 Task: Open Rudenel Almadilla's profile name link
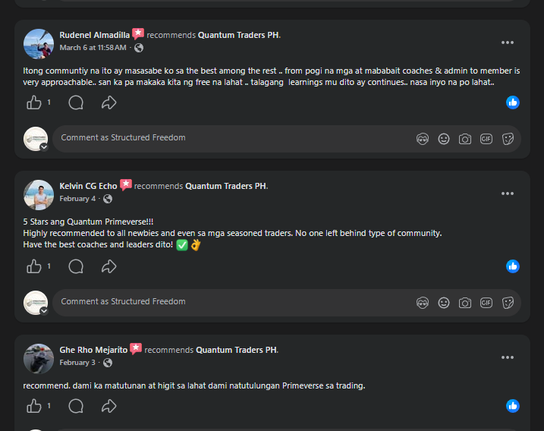[x=94, y=35]
